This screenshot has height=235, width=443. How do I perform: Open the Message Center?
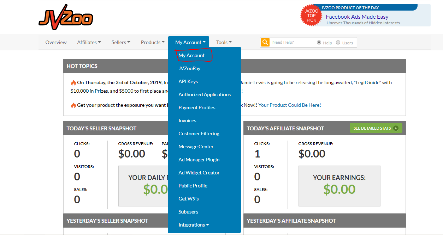[x=196, y=147]
